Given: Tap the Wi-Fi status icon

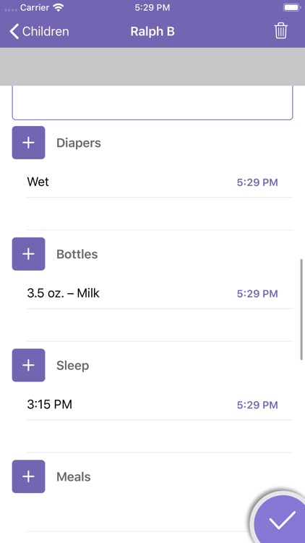Looking at the screenshot, I should click(59, 8).
